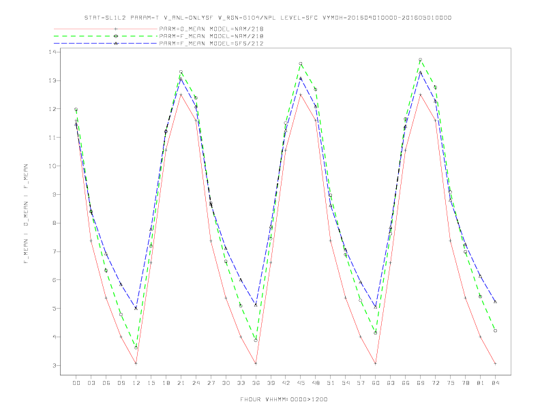Click x-axis forecast hour label 36

pos(256,383)
